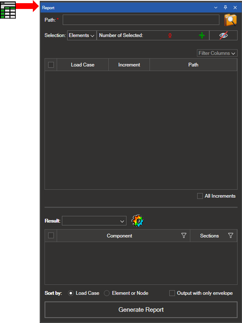This screenshot has height=323, width=242.
Task: Open the colorful gear result settings icon
Action: pos(137,221)
